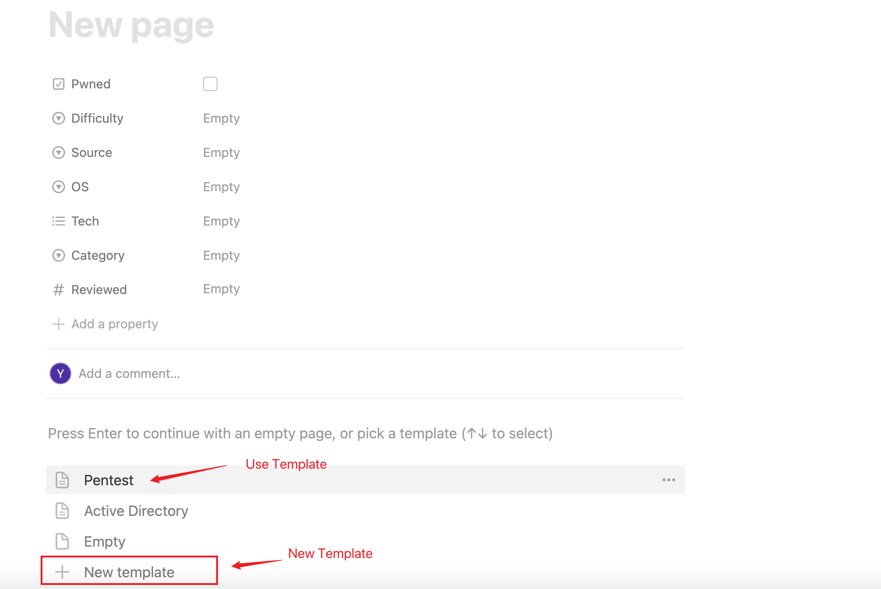This screenshot has height=589, width=881.
Task: Select the Active Directory template
Action: click(x=366, y=511)
